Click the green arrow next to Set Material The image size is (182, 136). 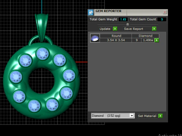pyautogui.click(x=160, y=116)
